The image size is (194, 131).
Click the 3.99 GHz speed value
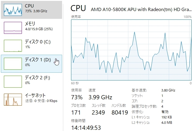pos(100,97)
